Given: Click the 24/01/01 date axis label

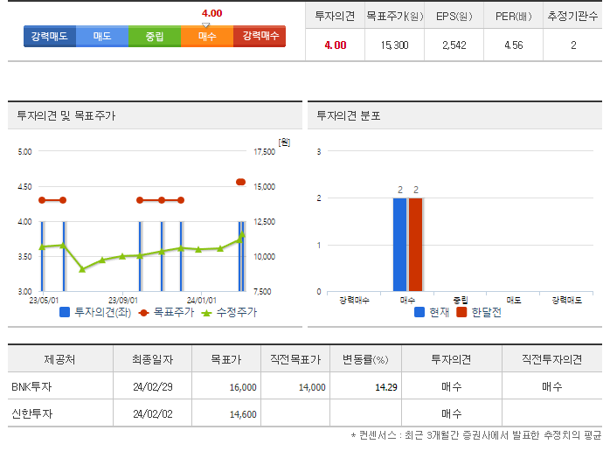Looking at the screenshot, I should pyautogui.click(x=202, y=301).
